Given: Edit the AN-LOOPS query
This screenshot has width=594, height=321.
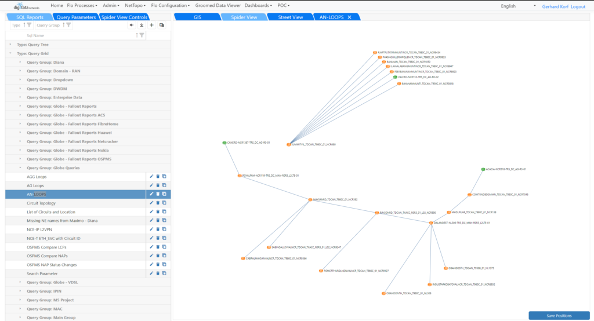Looking at the screenshot, I should pos(151,194).
